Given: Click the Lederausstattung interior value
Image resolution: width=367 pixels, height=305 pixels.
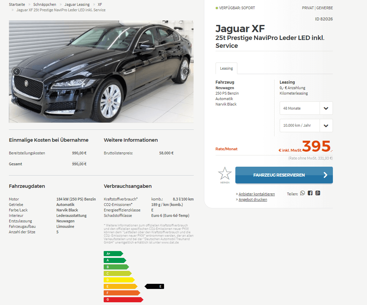Looking at the screenshot, I should tap(71, 216).
